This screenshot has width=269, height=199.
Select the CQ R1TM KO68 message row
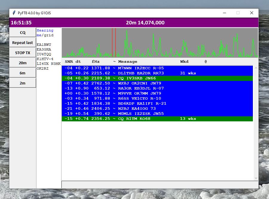[x=157, y=119]
